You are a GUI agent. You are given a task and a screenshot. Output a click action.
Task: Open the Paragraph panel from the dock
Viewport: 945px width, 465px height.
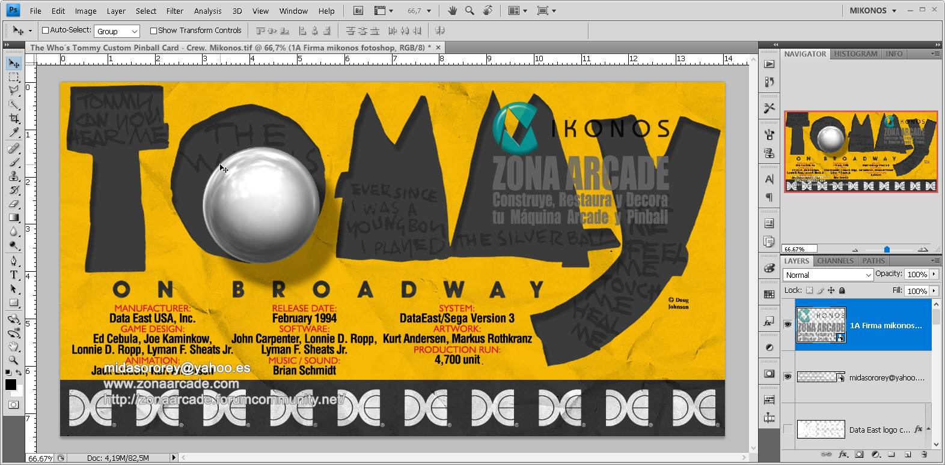point(769,197)
